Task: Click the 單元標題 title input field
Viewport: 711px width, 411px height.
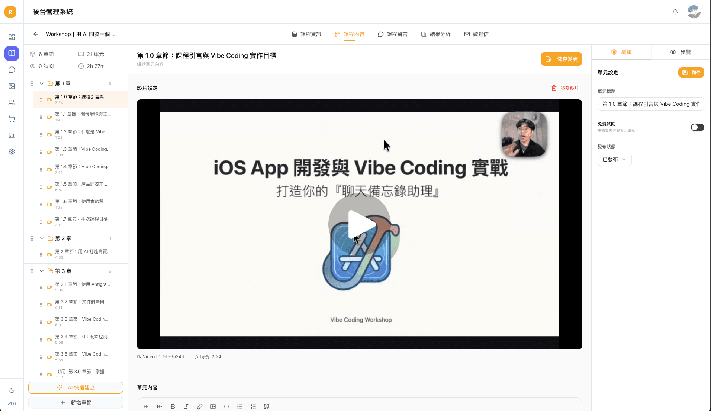Action: (x=650, y=104)
